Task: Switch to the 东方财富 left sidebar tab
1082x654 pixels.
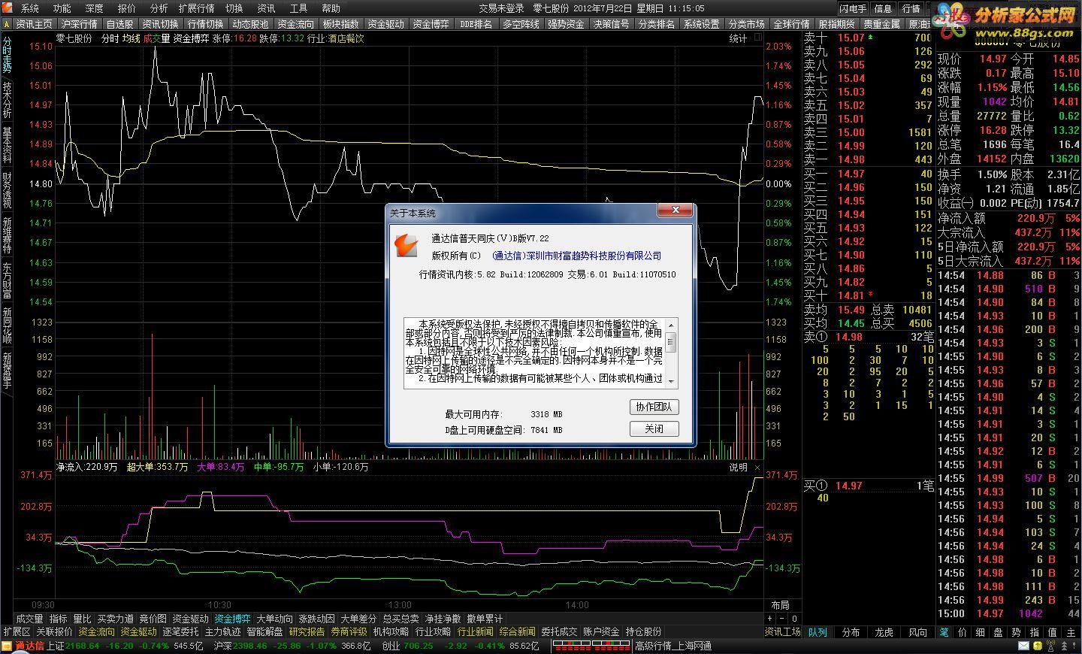Action: 7,280
